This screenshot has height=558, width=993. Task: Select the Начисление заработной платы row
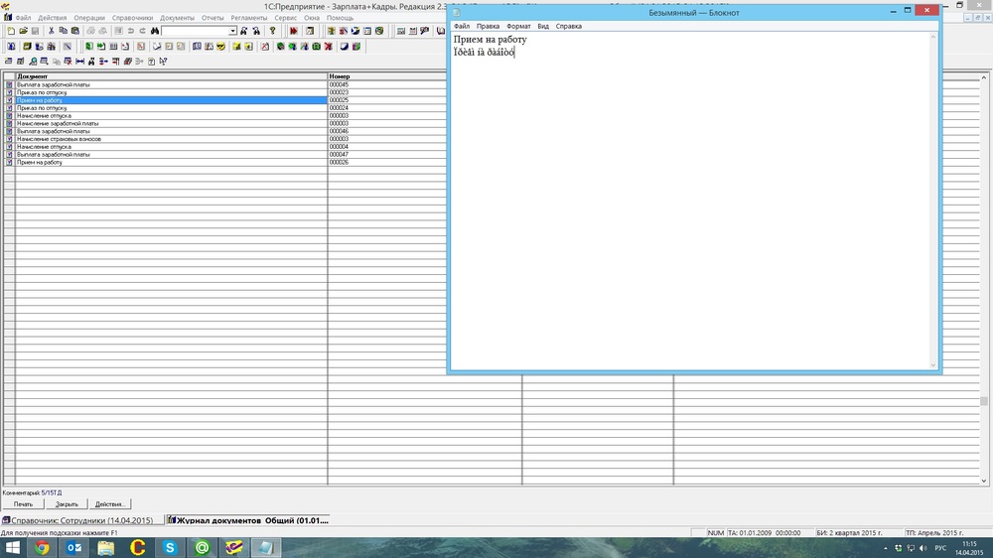(x=171, y=123)
